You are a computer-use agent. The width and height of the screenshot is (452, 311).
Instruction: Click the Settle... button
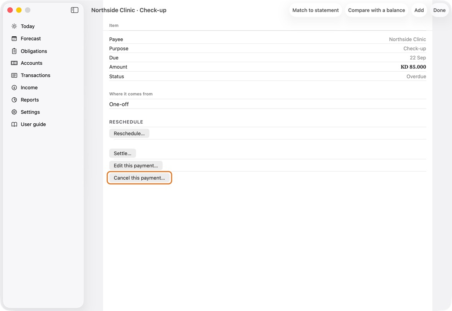(x=123, y=153)
